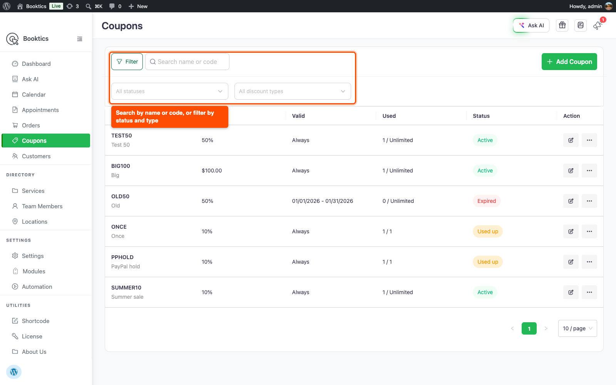Go to Dashboard in sidebar
The width and height of the screenshot is (616, 385).
[46, 64]
